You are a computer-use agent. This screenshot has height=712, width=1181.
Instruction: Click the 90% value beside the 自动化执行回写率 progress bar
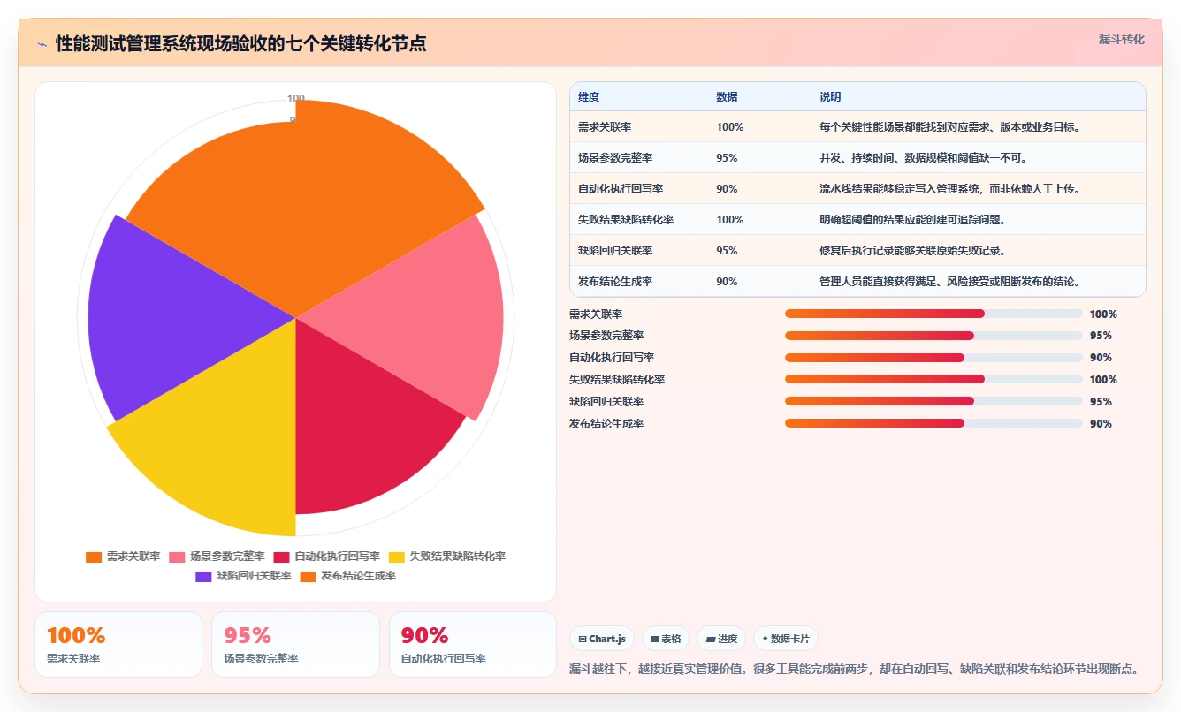1101,358
